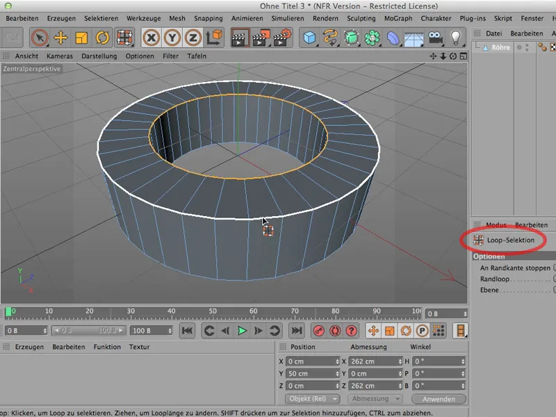Open the Selektieren menu
The width and height of the screenshot is (556, 417).
point(101,19)
